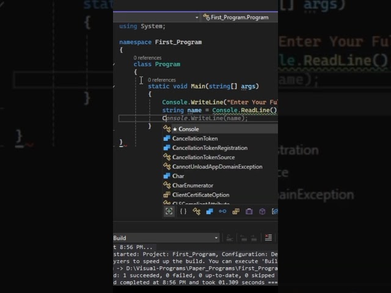
Task: Expand the left navigation bar dropdown arrow
Action: 197,18
